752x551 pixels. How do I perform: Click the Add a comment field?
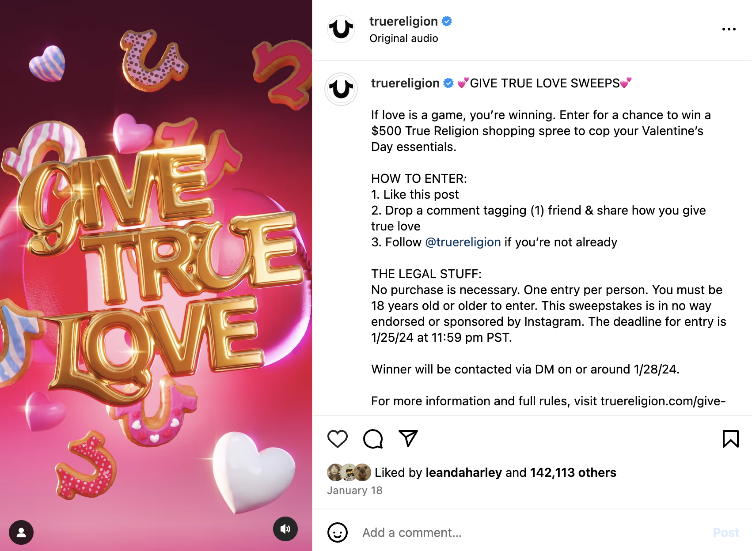pos(530,532)
